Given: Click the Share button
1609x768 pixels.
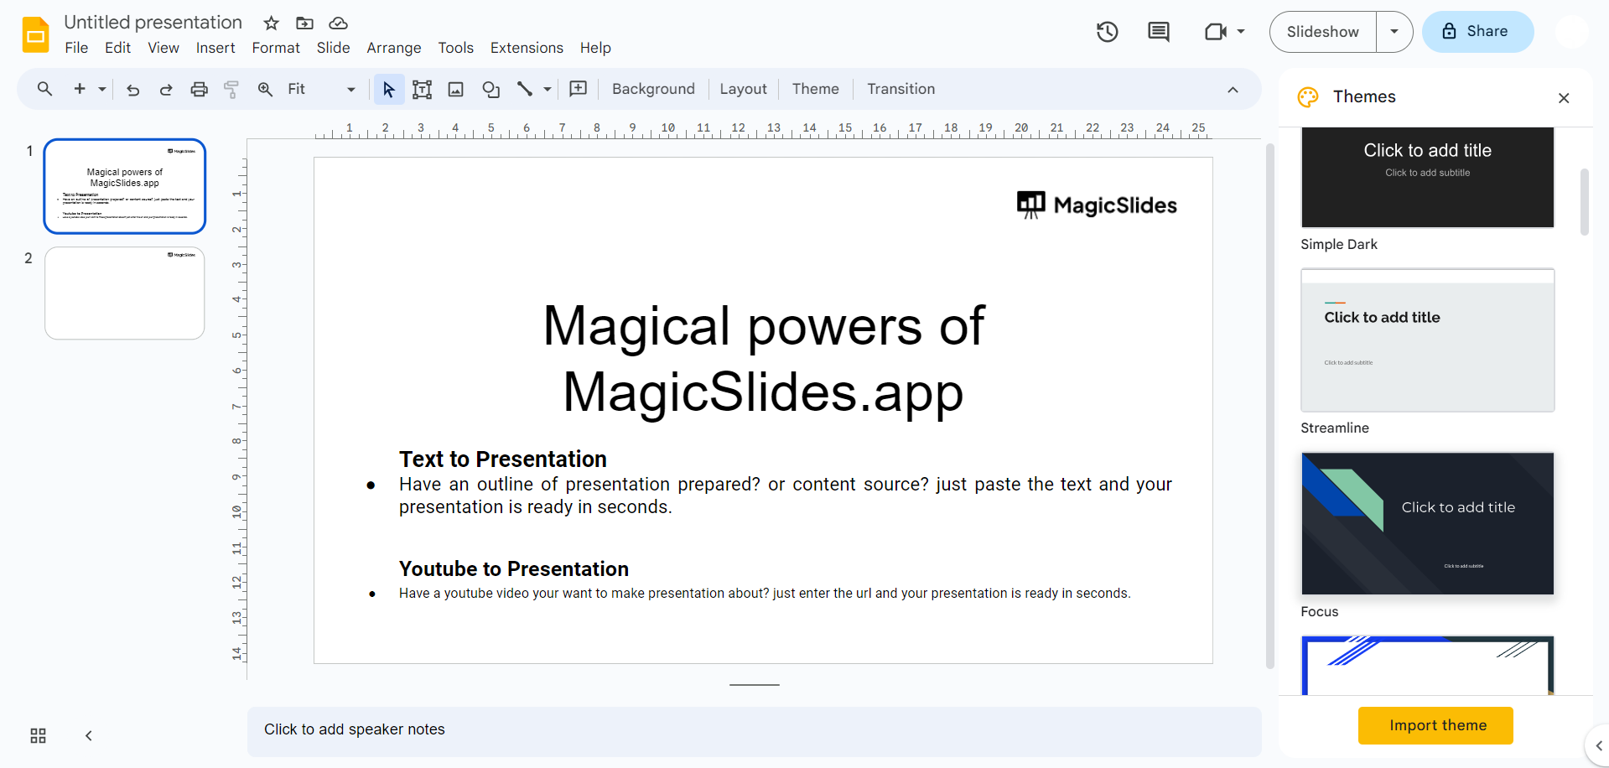Looking at the screenshot, I should tap(1477, 32).
